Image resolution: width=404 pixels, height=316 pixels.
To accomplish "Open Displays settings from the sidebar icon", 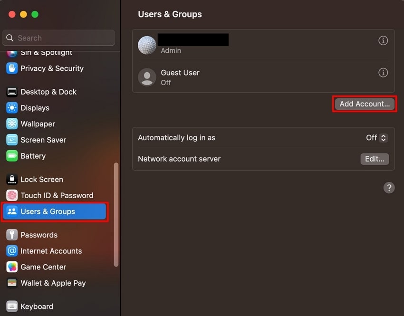I will [11, 108].
